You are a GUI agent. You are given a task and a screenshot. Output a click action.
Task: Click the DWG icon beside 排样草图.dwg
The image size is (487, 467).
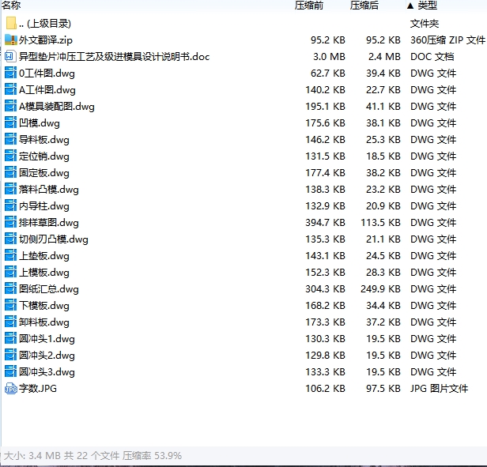click(x=10, y=222)
